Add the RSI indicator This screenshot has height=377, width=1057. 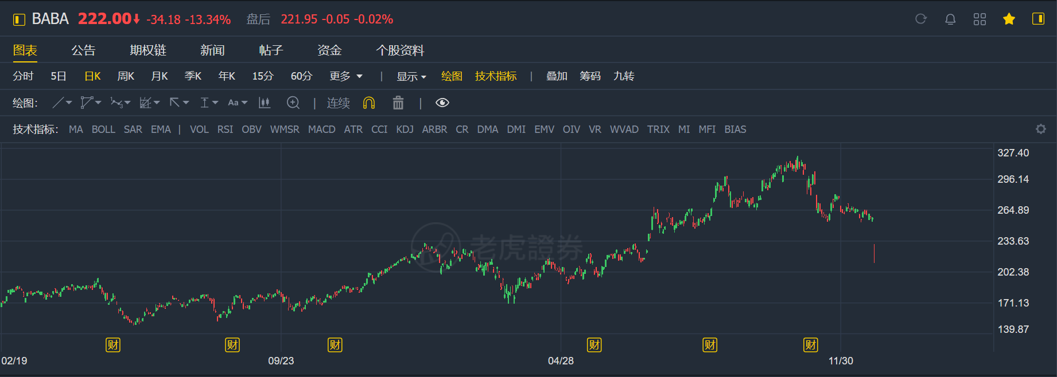tap(225, 129)
